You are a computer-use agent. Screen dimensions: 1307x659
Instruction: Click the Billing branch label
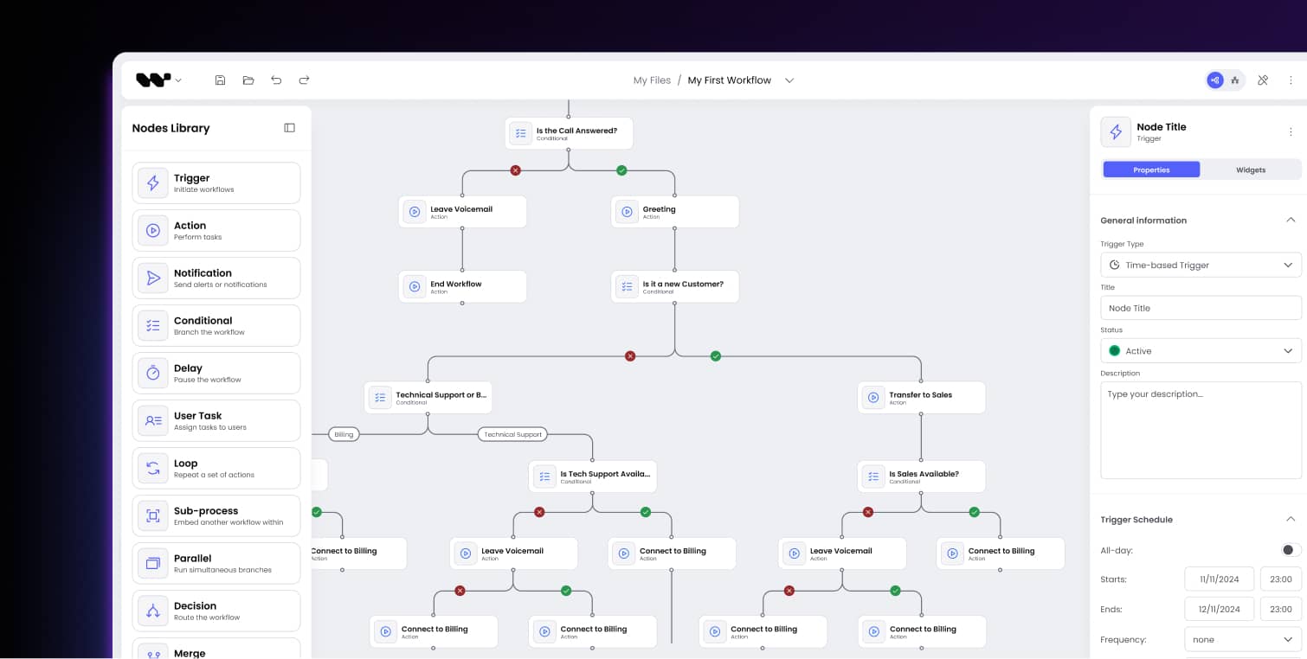pos(344,434)
